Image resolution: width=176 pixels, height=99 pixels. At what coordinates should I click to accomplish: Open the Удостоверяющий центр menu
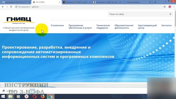[147, 27]
